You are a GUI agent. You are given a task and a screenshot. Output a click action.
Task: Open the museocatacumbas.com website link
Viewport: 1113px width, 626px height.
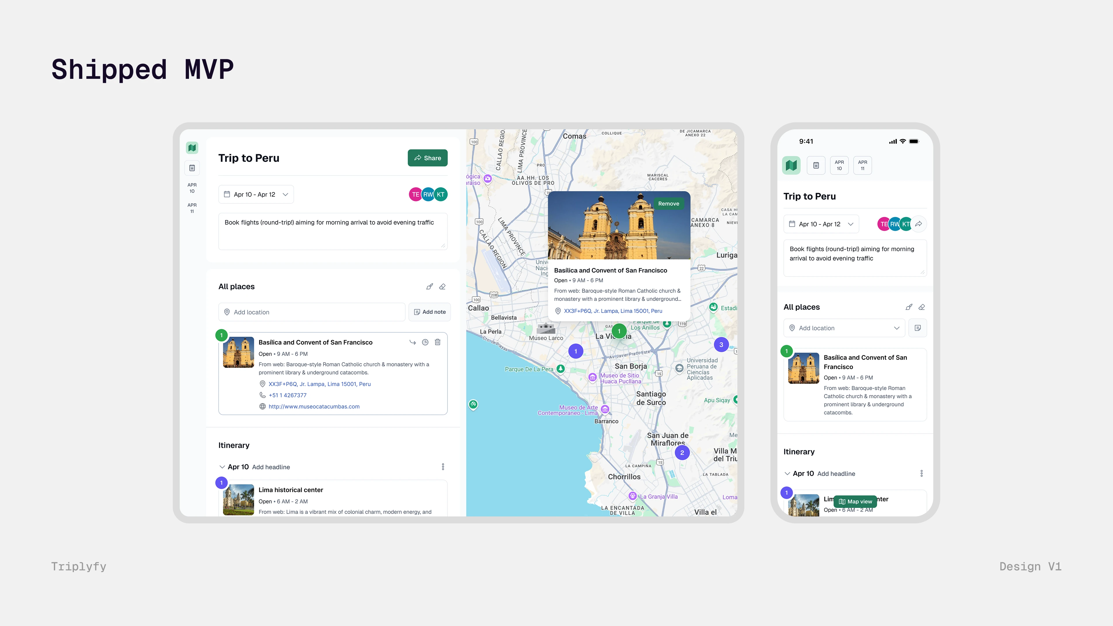click(x=314, y=407)
